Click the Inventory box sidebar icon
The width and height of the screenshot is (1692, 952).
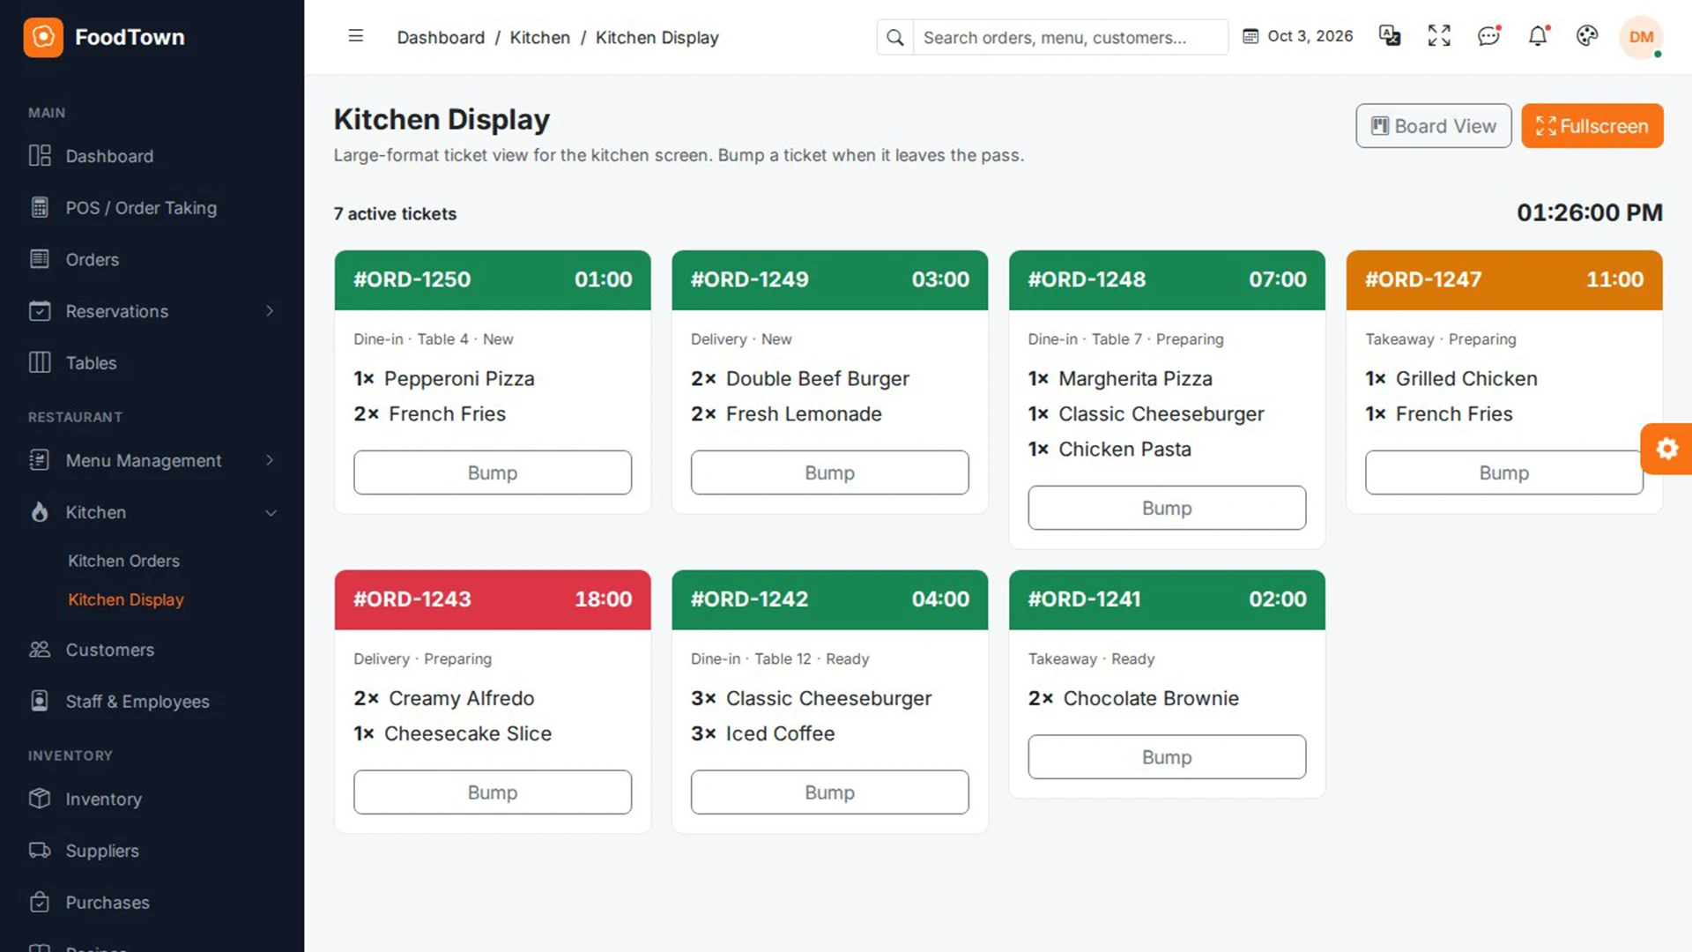pos(40,799)
